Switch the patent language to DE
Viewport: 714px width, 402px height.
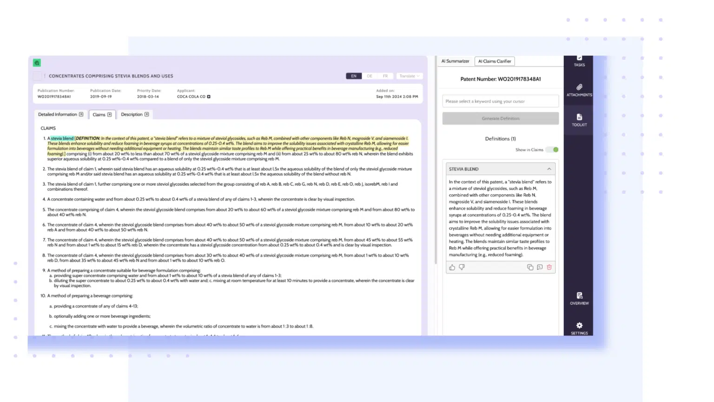click(x=370, y=76)
